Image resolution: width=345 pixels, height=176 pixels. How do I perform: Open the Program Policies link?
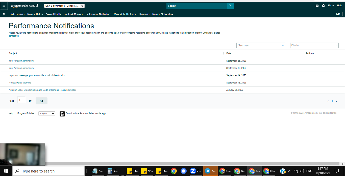pyautogui.click(x=26, y=113)
